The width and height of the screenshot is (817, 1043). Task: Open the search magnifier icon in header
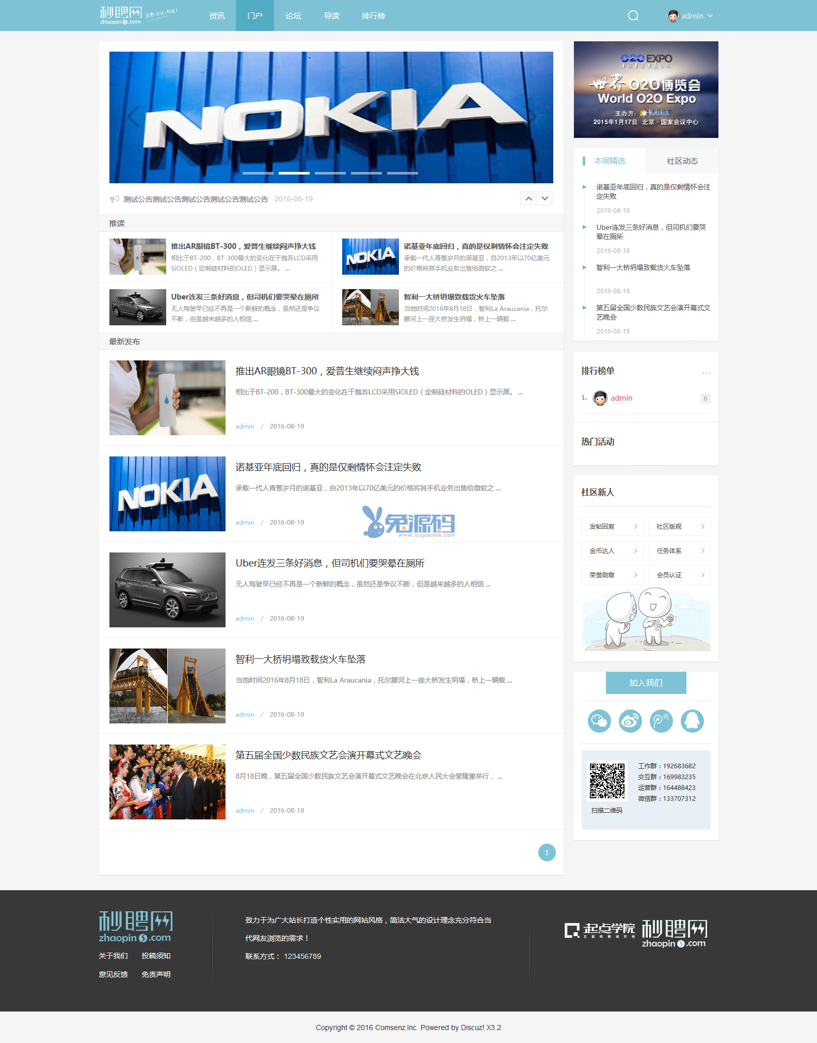(x=633, y=16)
